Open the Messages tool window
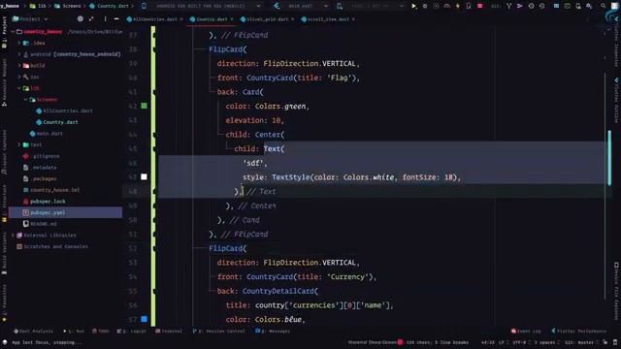This screenshot has height=349, width=621. (273, 332)
